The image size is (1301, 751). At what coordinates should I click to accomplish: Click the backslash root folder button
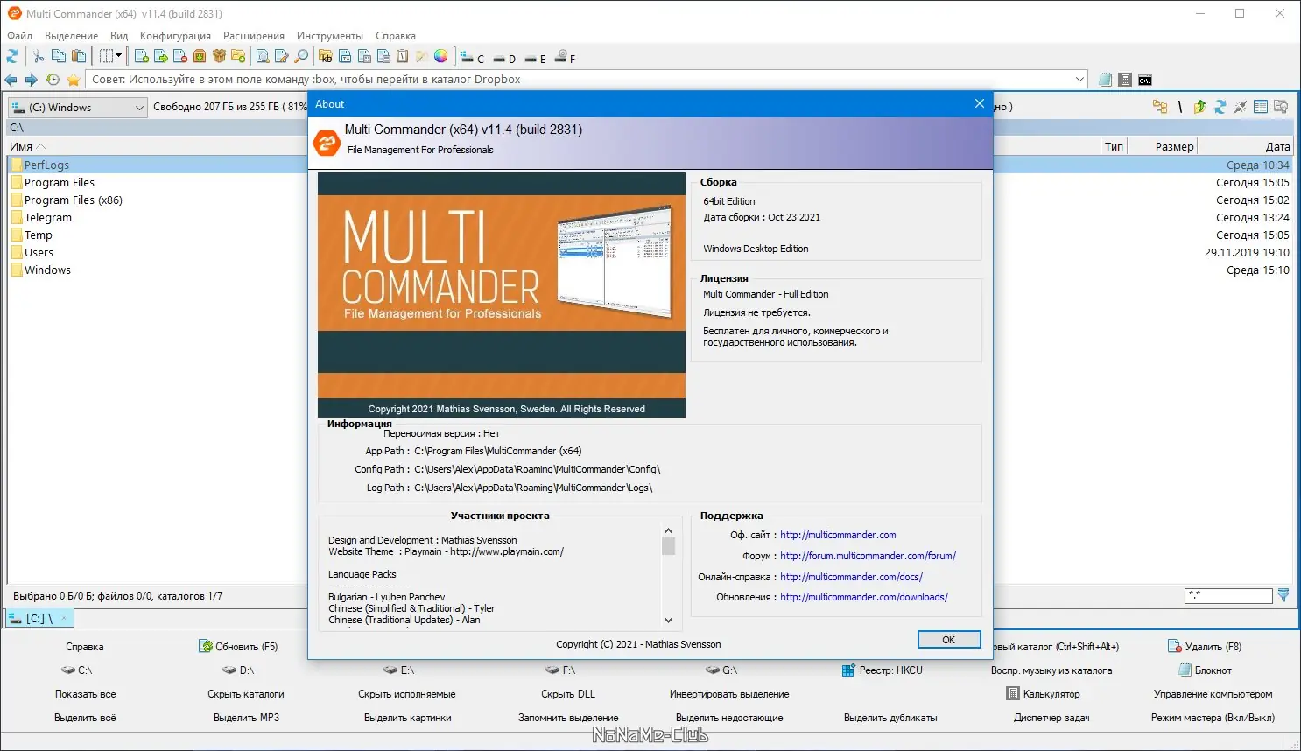coord(1180,107)
